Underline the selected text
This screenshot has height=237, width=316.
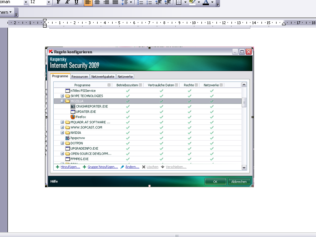[76, 2]
